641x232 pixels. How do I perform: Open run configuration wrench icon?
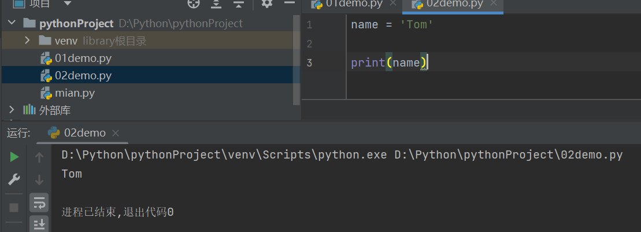[14, 180]
